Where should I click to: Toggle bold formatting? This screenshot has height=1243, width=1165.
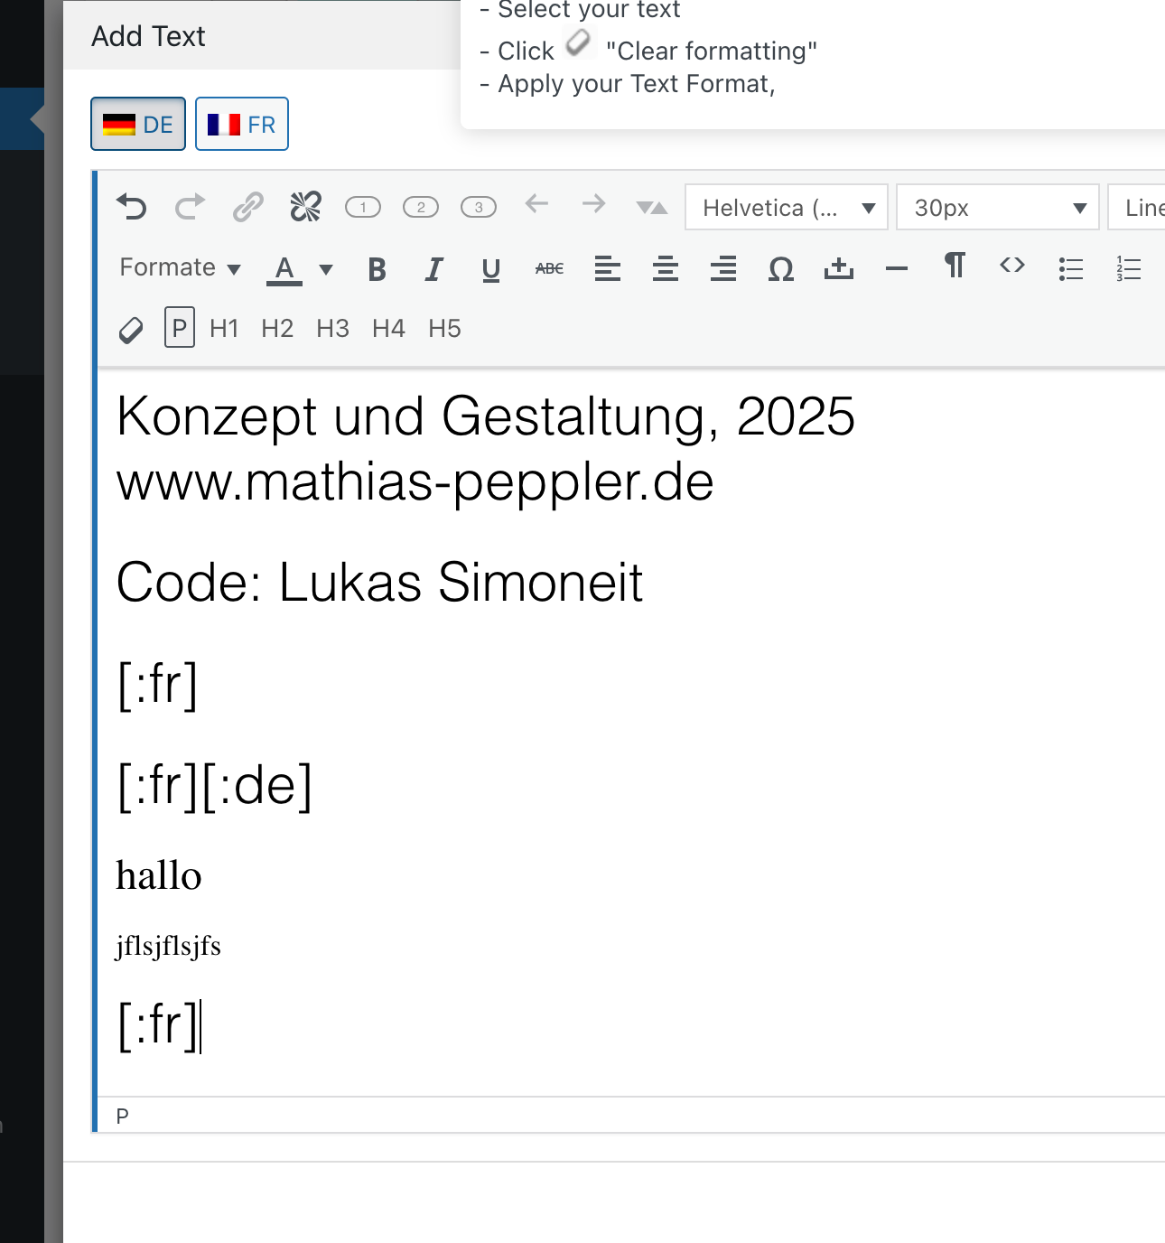tap(377, 268)
